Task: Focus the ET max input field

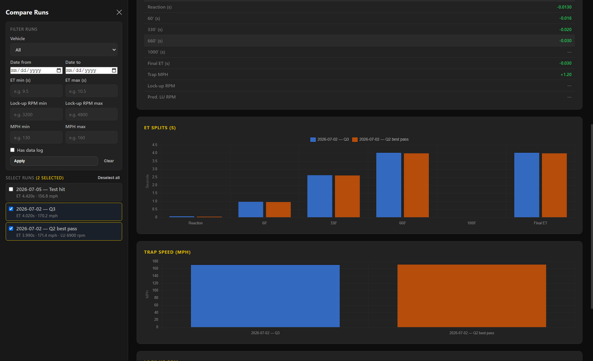Action: tap(91, 91)
